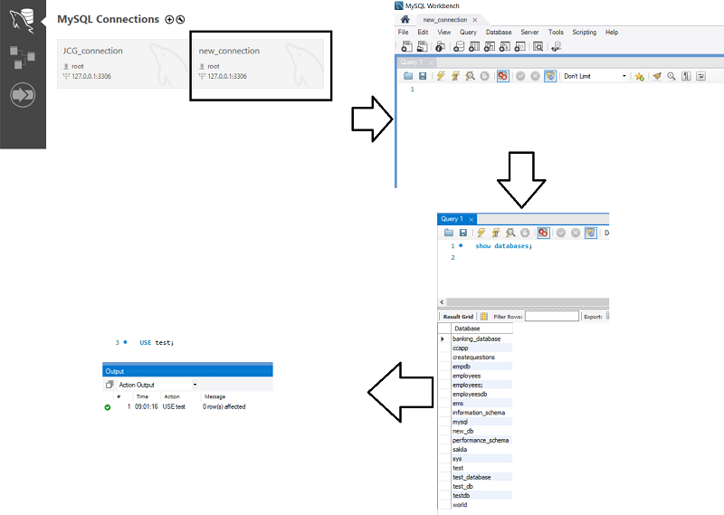Create a new table toolbar icon
This screenshot has width=724, height=515.
[x=473, y=46]
